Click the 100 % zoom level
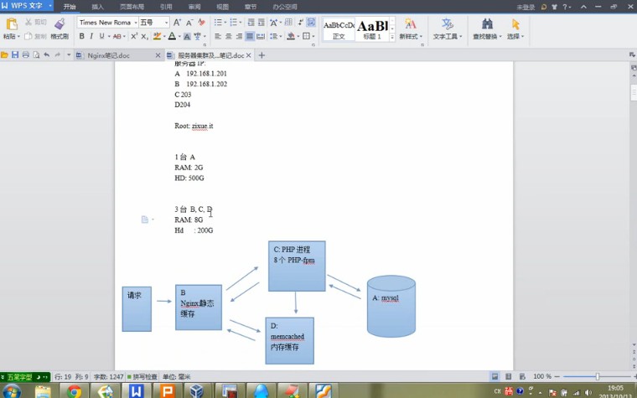637x398 pixels. pos(542,376)
